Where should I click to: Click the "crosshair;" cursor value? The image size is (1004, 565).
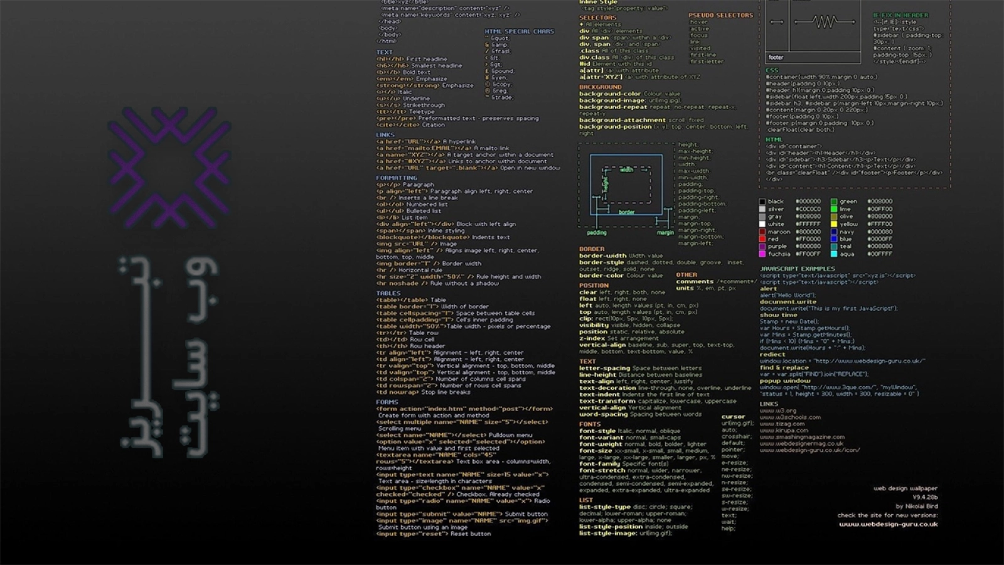pyautogui.click(x=735, y=436)
